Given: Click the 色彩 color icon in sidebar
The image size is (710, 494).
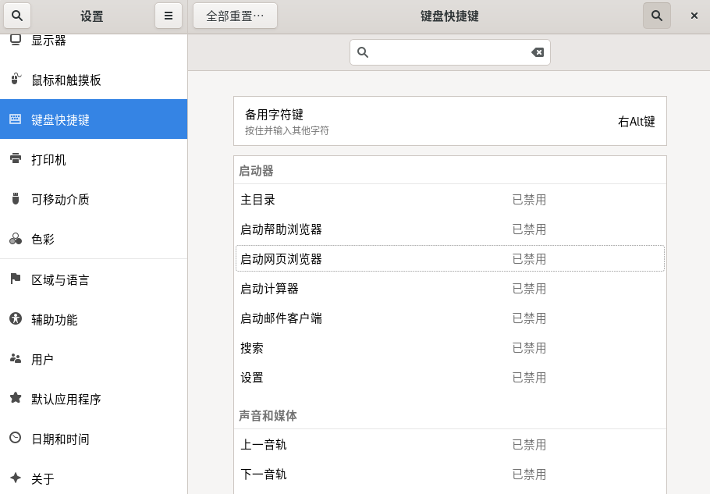Looking at the screenshot, I should 16,239.
